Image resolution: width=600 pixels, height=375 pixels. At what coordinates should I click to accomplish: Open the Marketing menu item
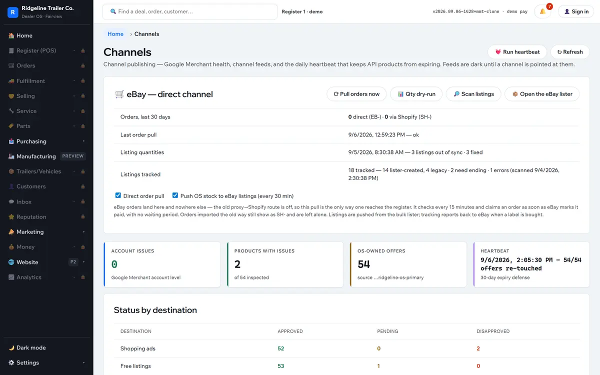pyautogui.click(x=46, y=232)
